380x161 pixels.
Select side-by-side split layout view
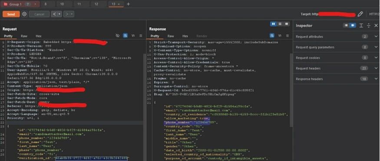pos(273,24)
